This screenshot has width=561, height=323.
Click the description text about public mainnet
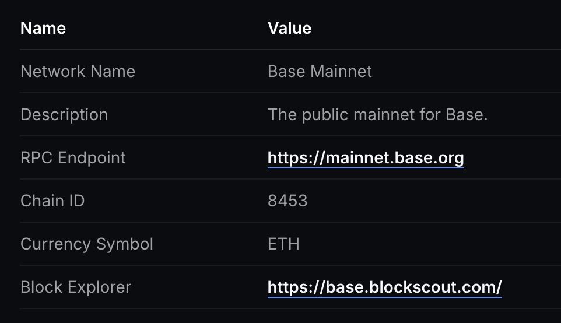tap(377, 114)
